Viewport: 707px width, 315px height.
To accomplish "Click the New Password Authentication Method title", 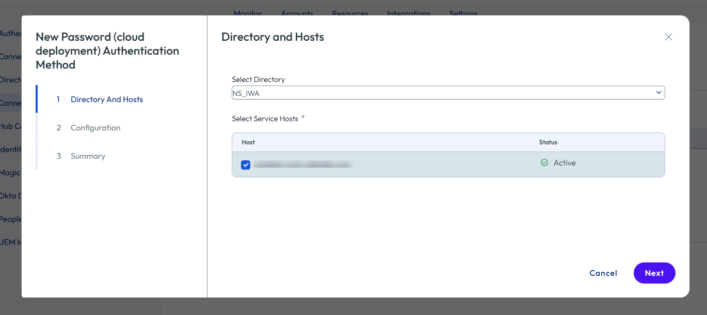I will [107, 51].
